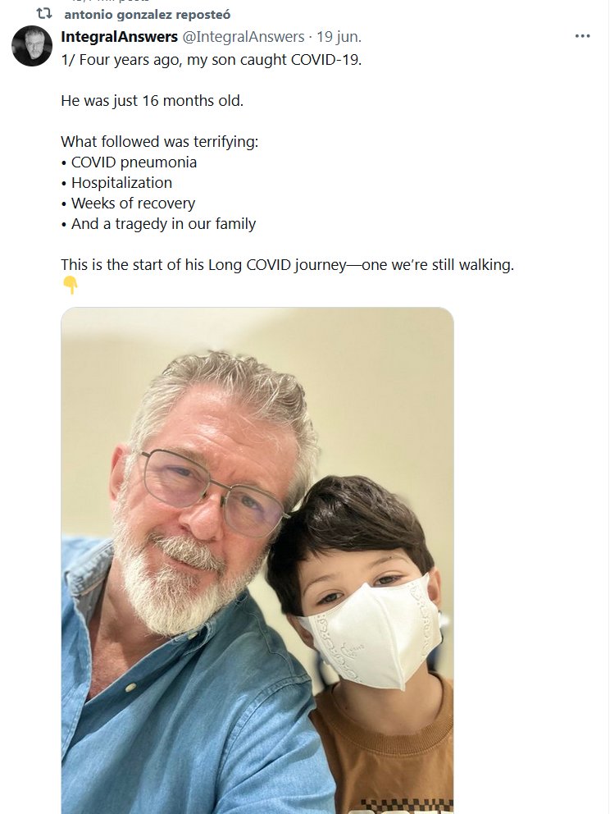The width and height of the screenshot is (610, 814).
Task: Open the "19 jun." timestamp link
Action: pyautogui.click(x=337, y=37)
